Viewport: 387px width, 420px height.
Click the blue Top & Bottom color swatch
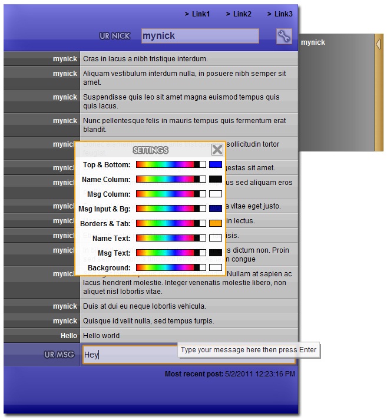click(x=216, y=165)
